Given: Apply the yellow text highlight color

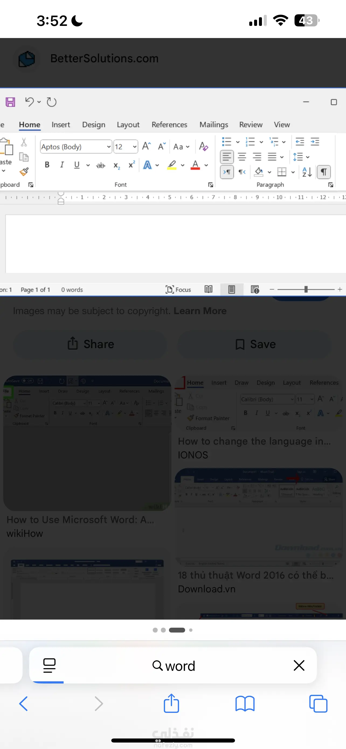Looking at the screenshot, I should [172, 165].
